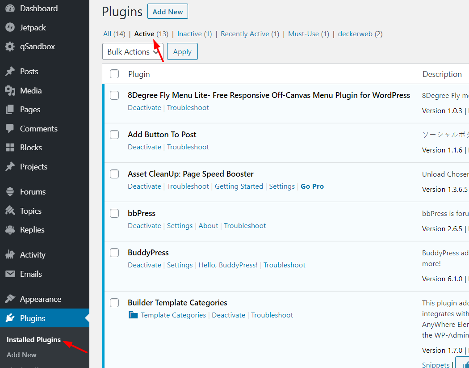The image size is (469, 368).
Task: Toggle the select-all plugins checkbox
Action: point(114,74)
